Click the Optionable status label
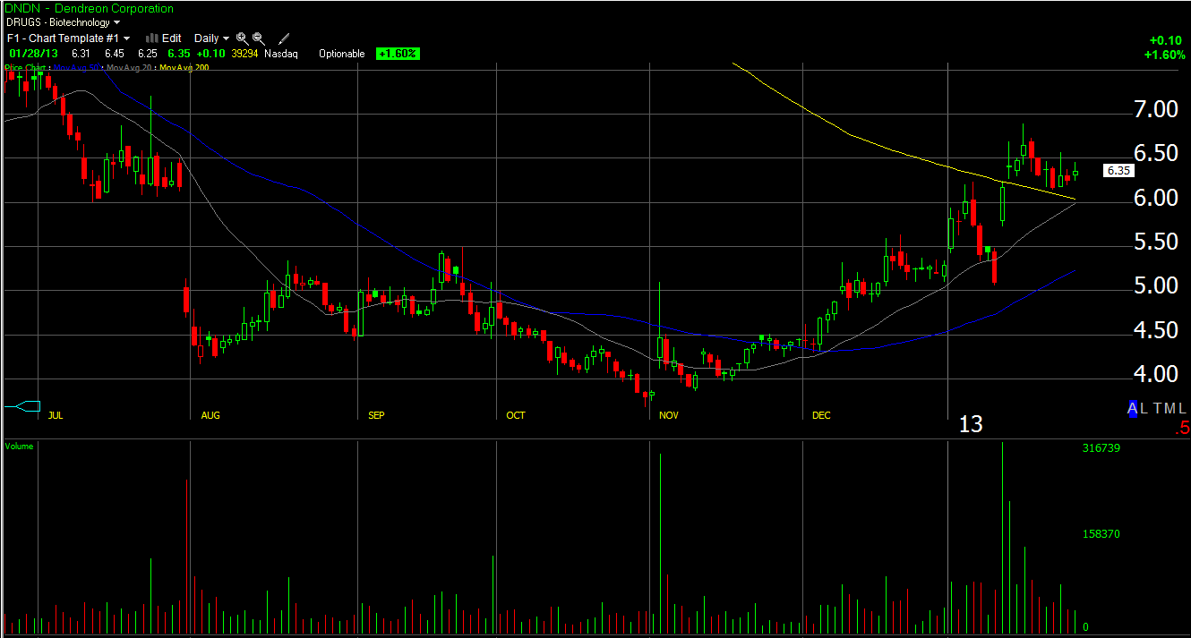 pyautogui.click(x=342, y=54)
